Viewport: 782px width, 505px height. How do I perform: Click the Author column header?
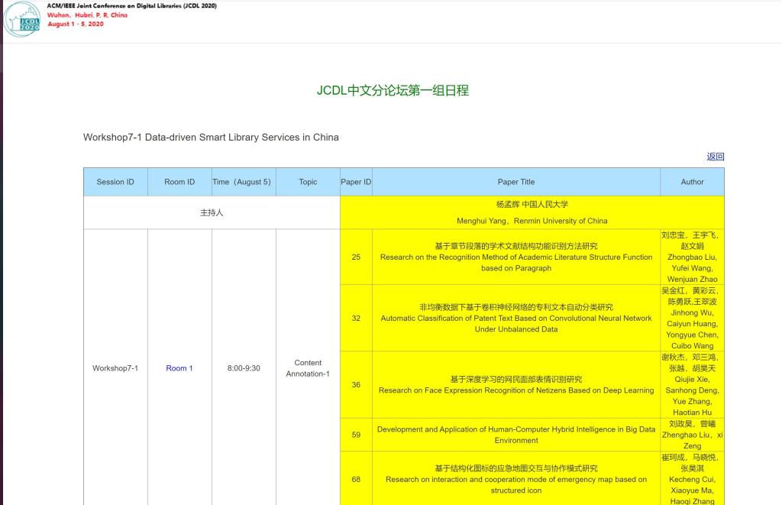(x=692, y=182)
